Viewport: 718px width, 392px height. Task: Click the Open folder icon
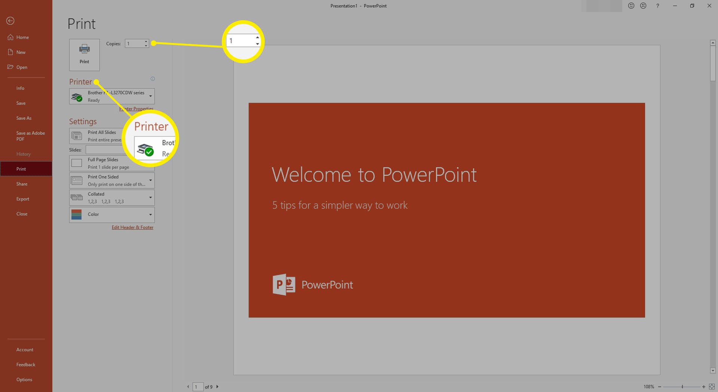[x=10, y=67]
